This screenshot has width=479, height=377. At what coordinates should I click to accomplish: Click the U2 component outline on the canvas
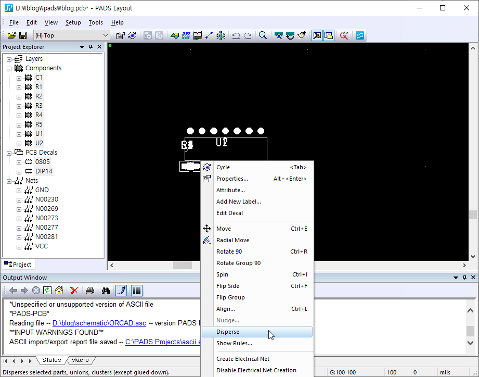pos(226,149)
